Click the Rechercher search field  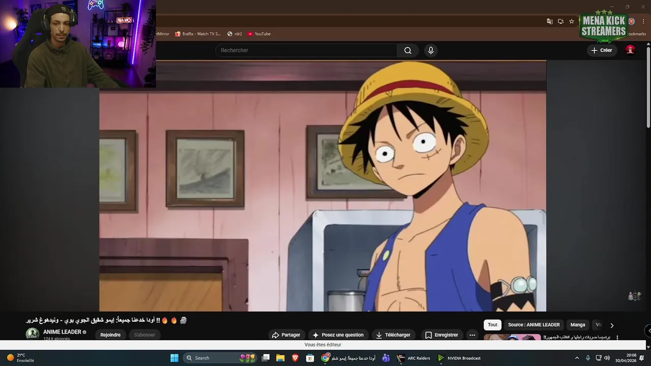pyautogui.click(x=306, y=50)
